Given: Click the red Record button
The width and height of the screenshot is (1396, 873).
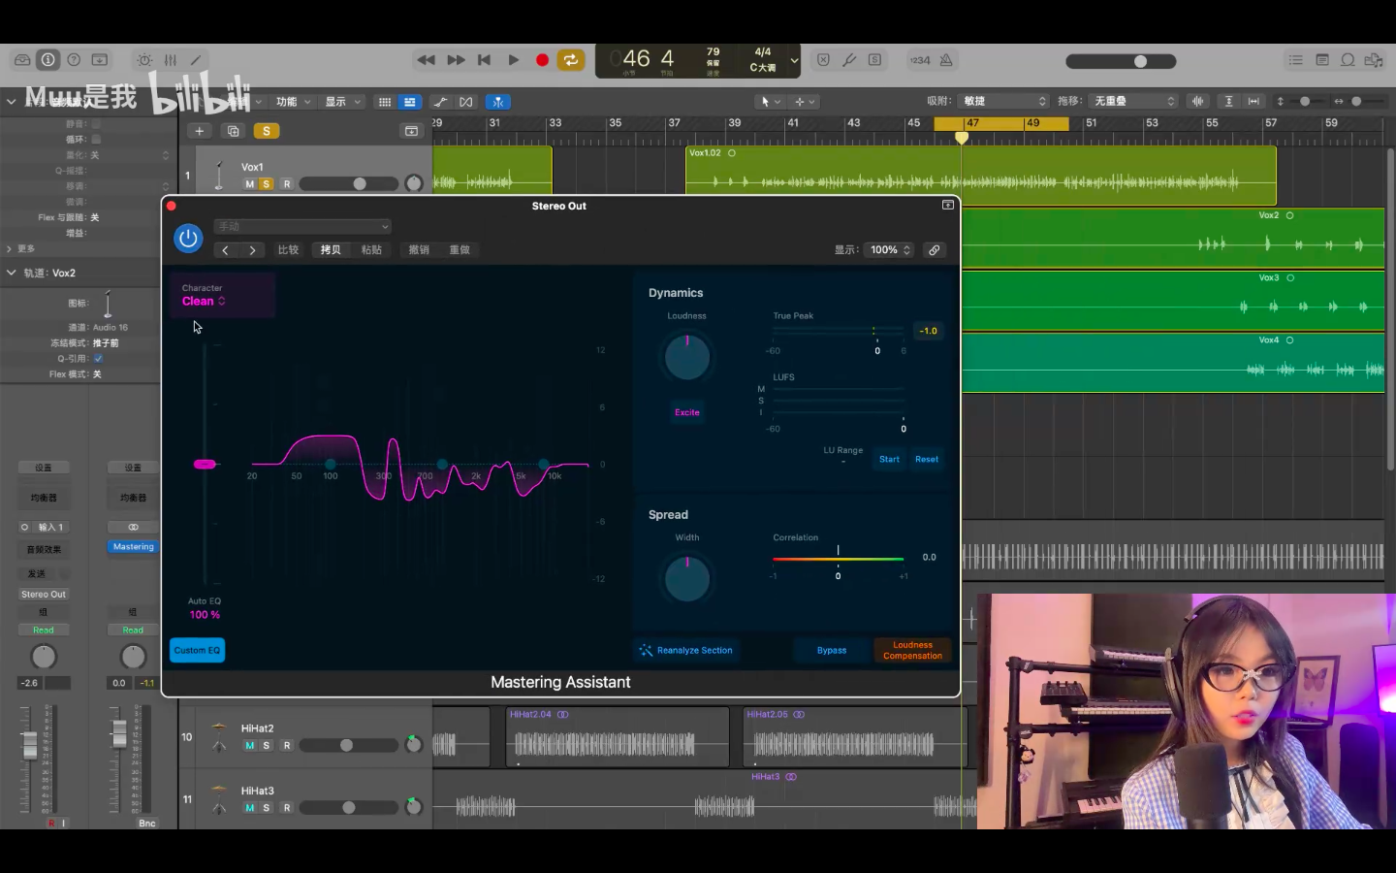Looking at the screenshot, I should (543, 60).
